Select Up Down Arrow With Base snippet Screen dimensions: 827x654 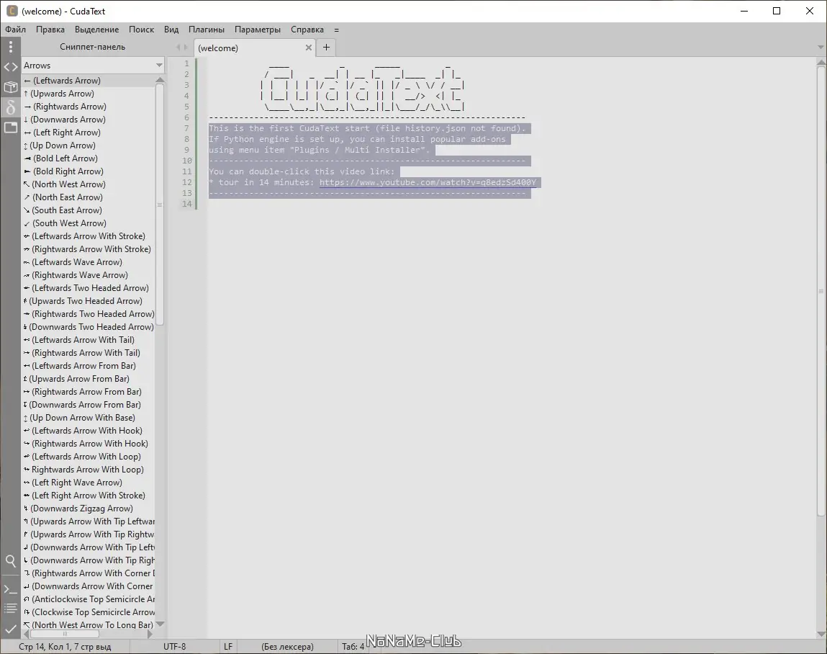click(x=88, y=418)
